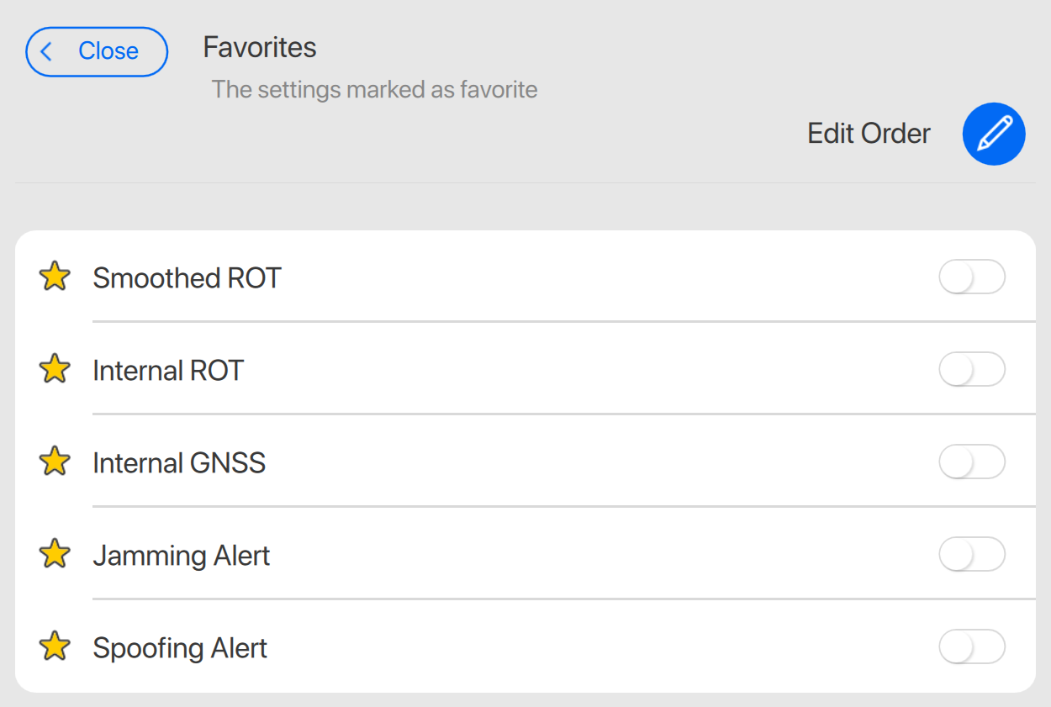Click the Spoofing Alert star icon
The width and height of the screenshot is (1051, 707).
pos(55,646)
